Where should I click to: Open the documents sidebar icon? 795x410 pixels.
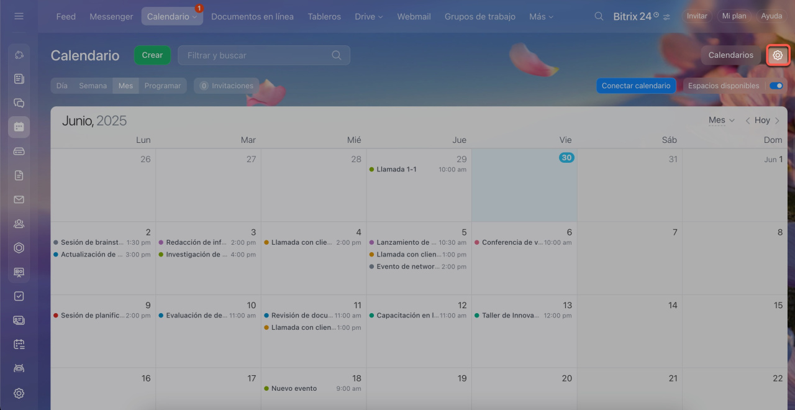[19, 176]
